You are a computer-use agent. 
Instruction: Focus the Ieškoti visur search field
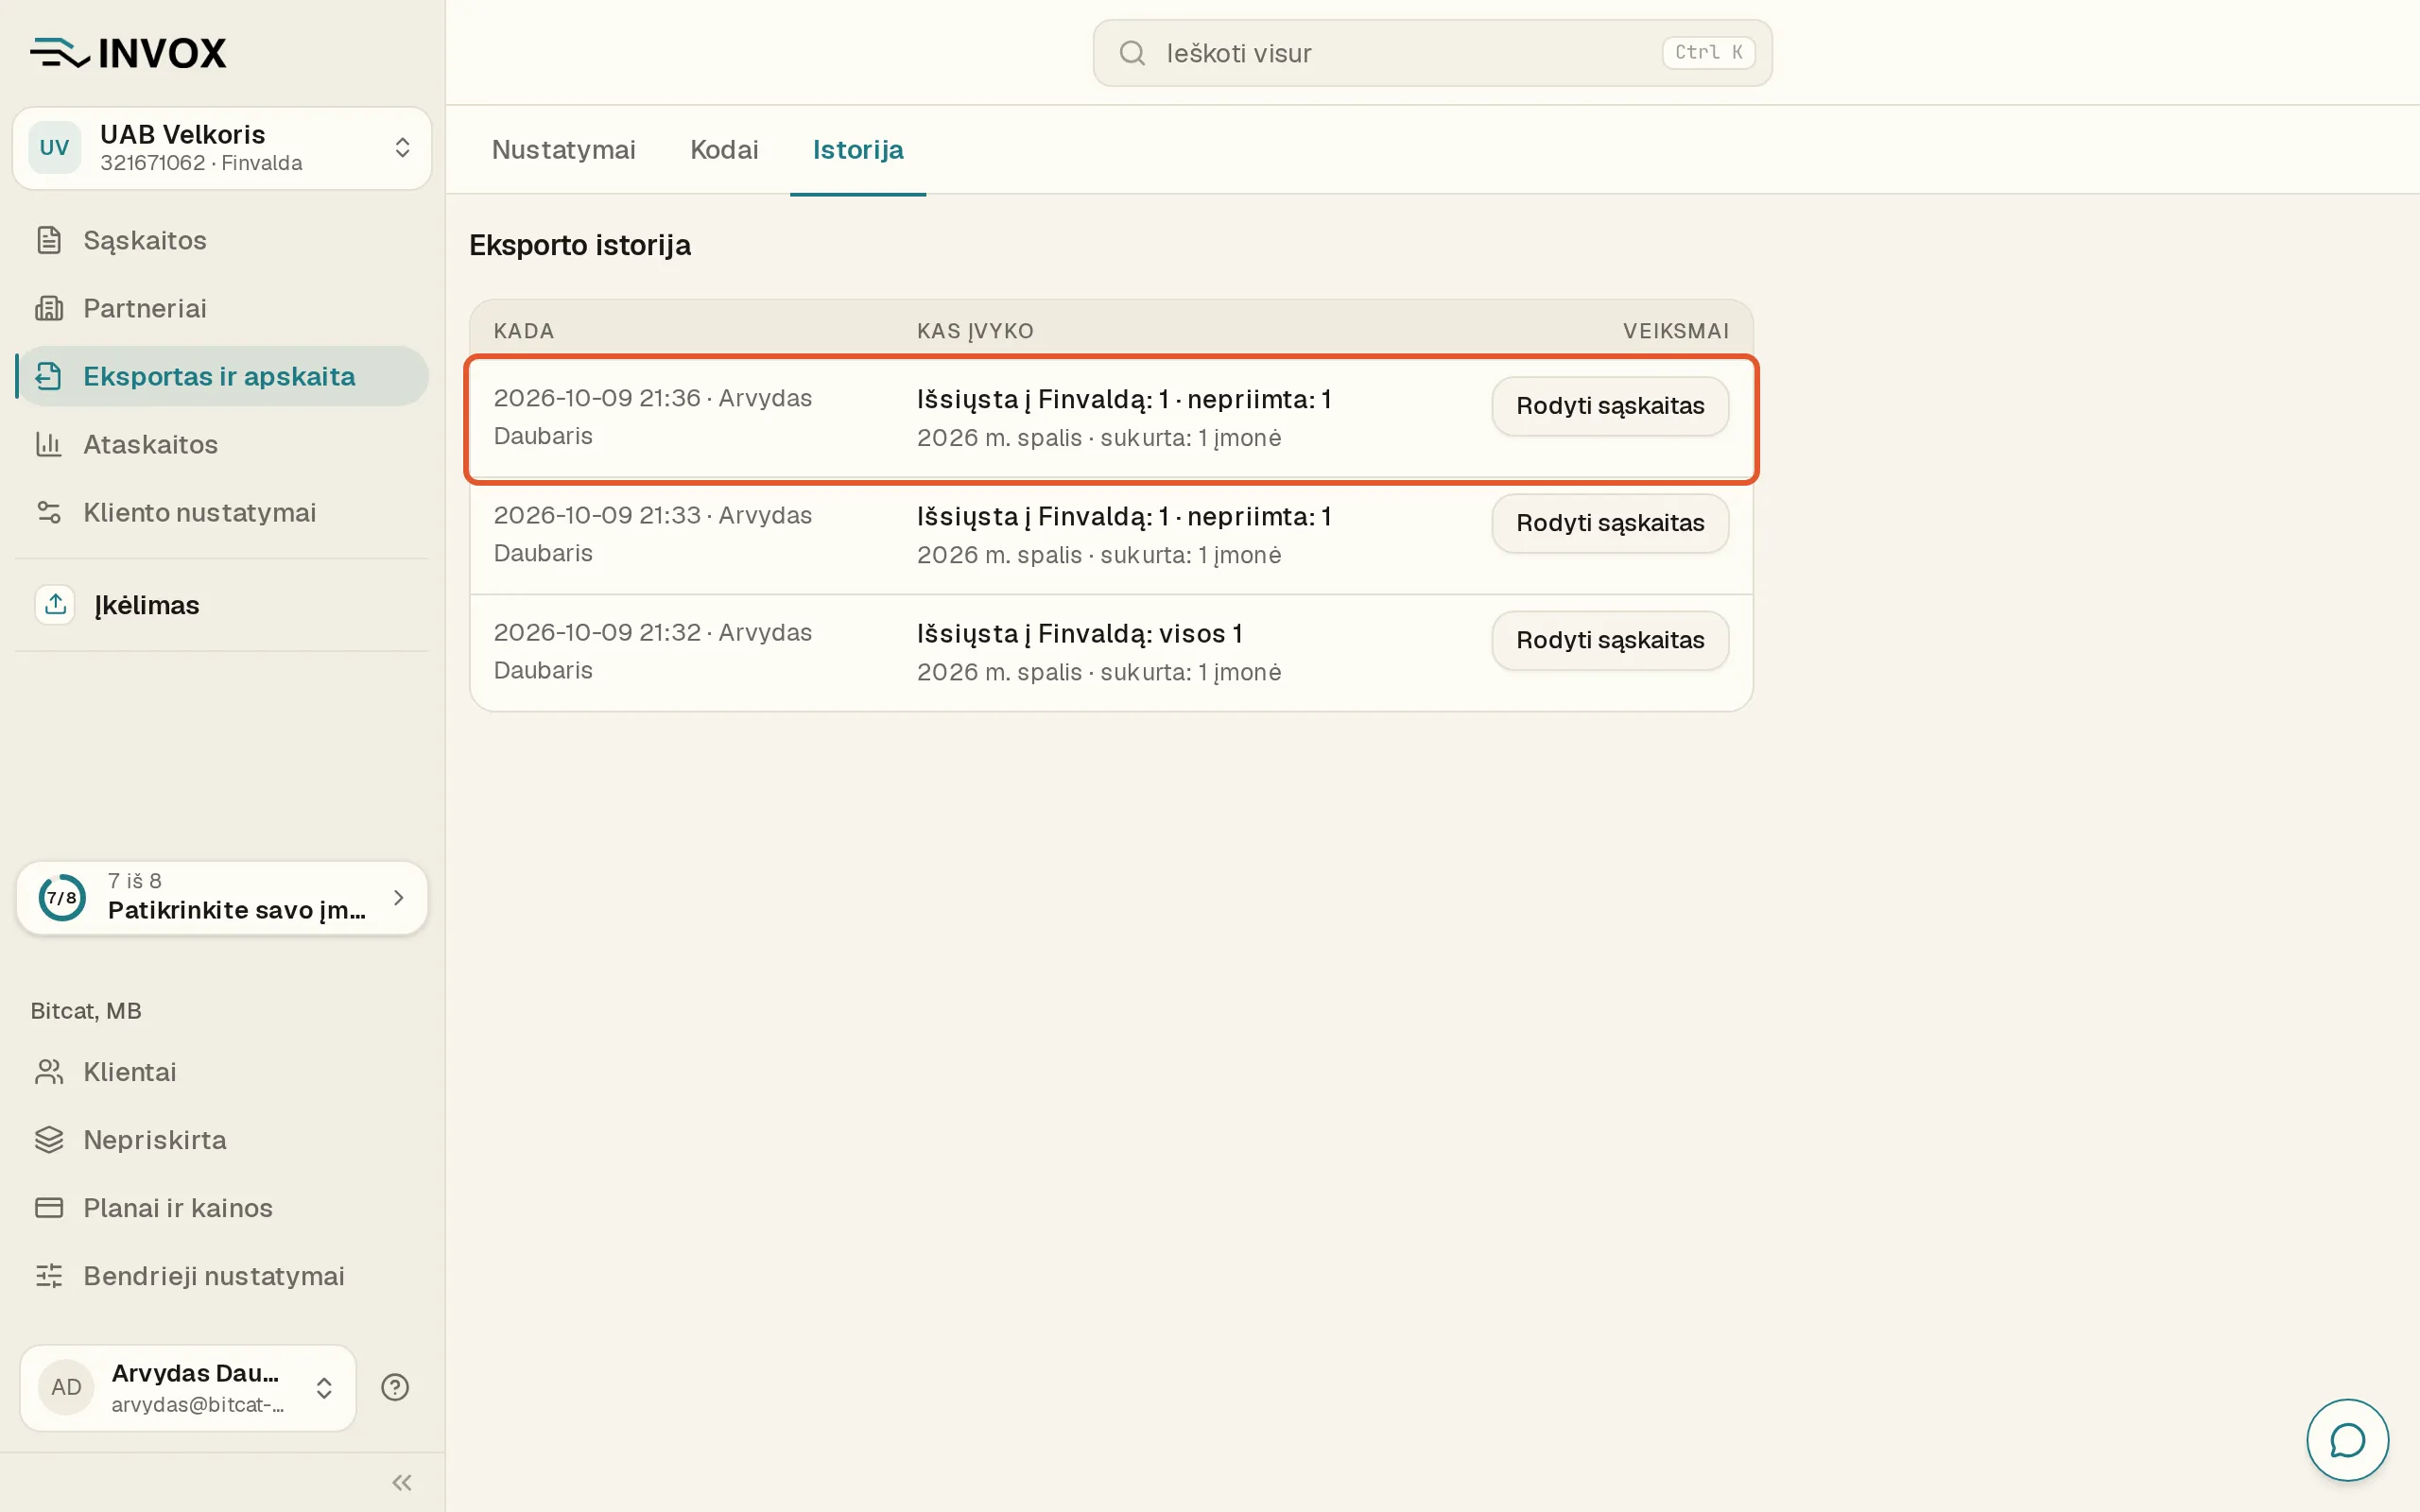coord(1432,53)
